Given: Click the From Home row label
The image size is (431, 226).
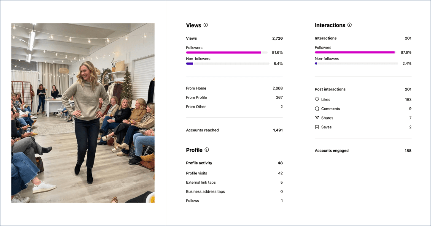Looking at the screenshot, I should click(x=196, y=88).
